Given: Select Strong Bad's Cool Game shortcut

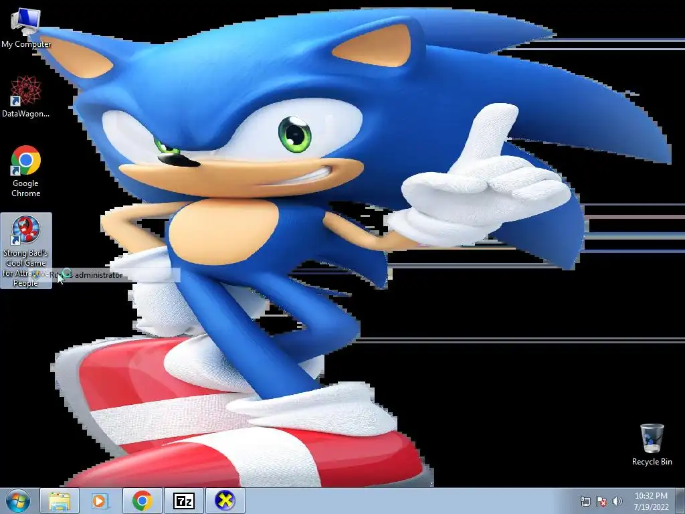Looking at the screenshot, I should [x=26, y=251].
